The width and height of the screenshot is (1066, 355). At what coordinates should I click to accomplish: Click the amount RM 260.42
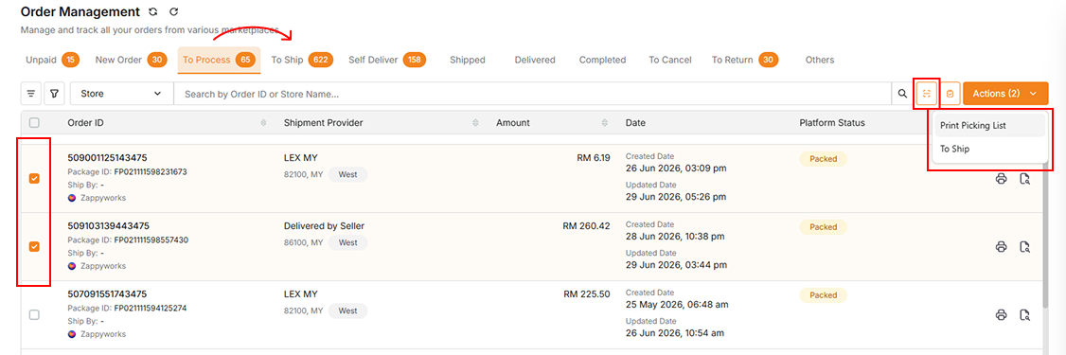pyautogui.click(x=586, y=226)
